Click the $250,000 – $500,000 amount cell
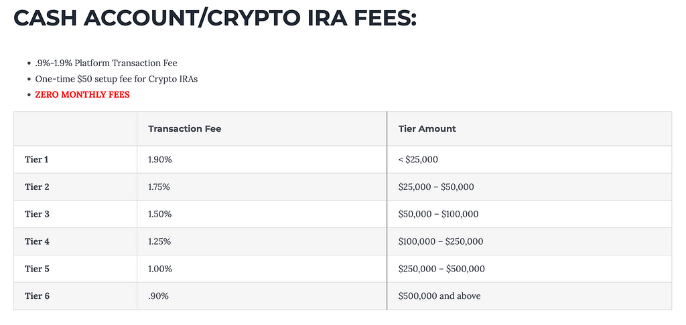The width and height of the screenshot is (686, 325). (x=529, y=269)
